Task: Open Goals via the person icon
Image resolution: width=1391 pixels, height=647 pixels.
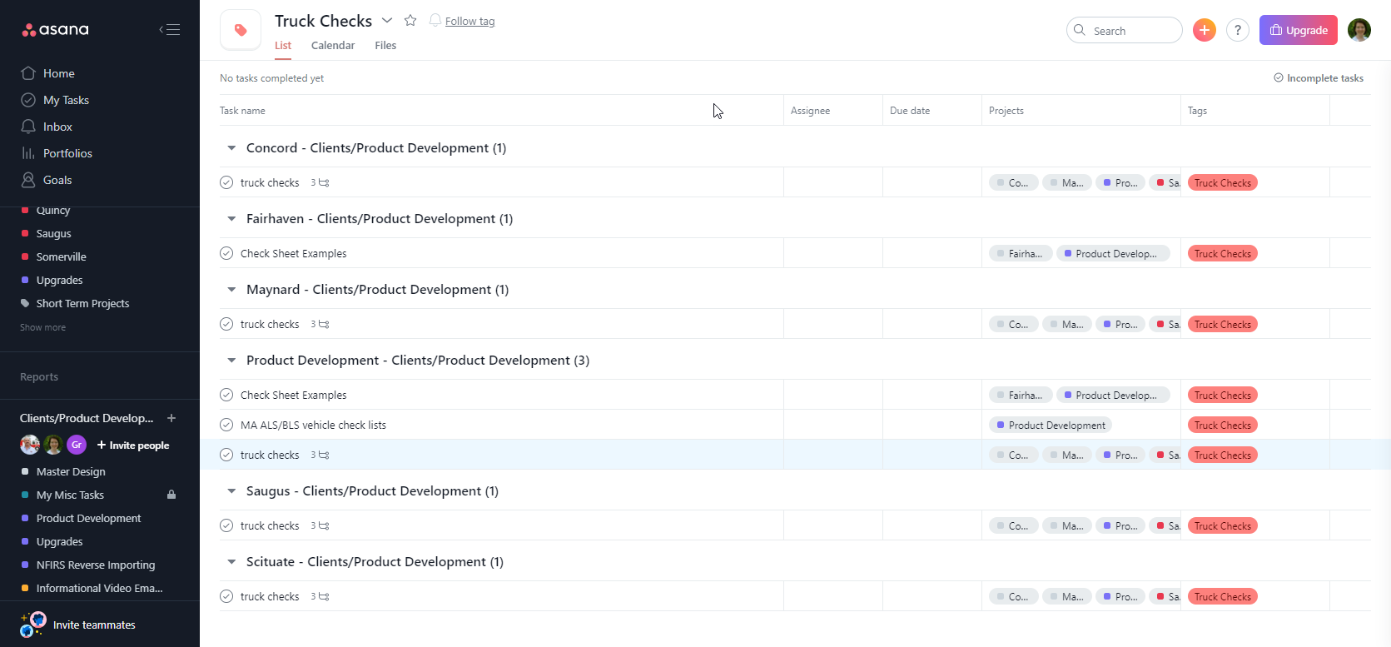Action: coord(28,180)
